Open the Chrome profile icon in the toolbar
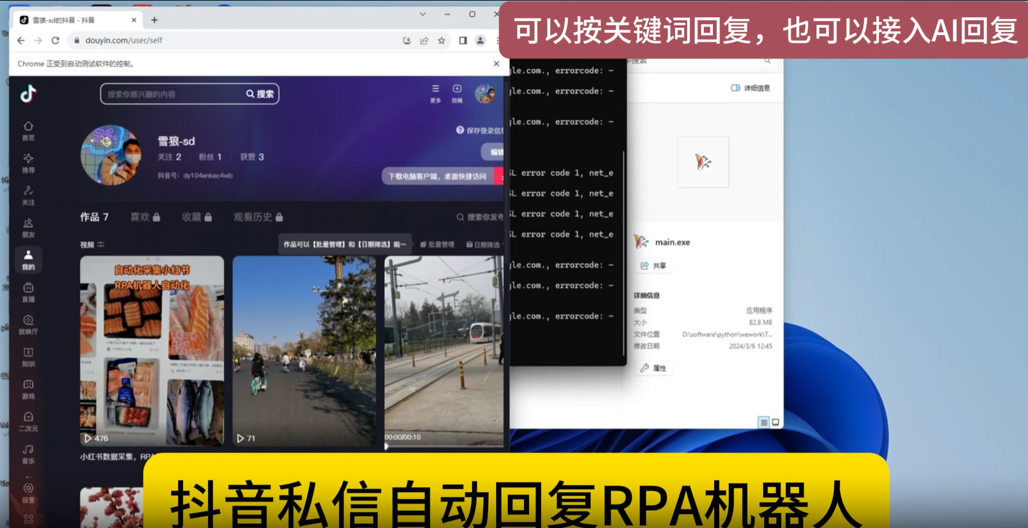The width and height of the screenshot is (1028, 528). tap(480, 41)
